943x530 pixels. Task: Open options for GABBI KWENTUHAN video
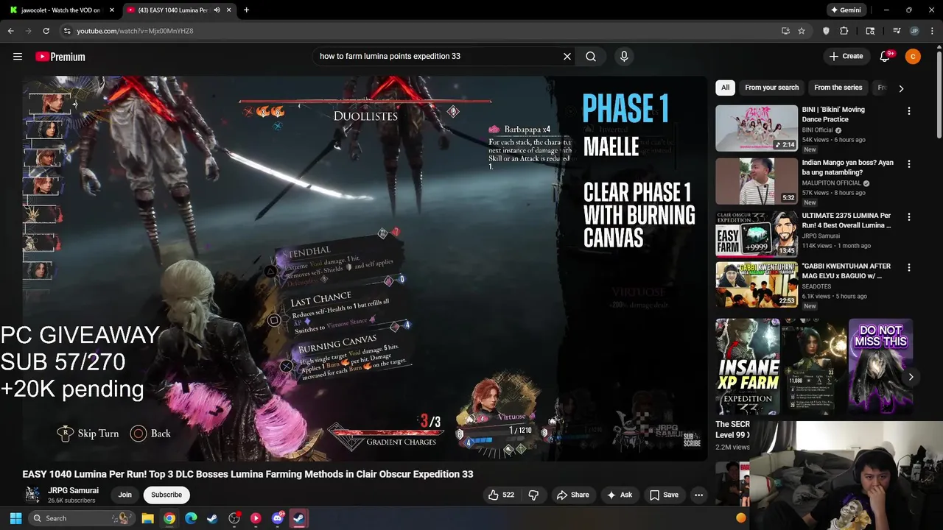[x=908, y=268]
